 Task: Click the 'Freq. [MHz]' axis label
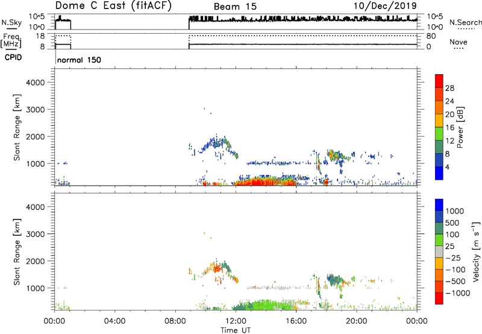click(11, 40)
